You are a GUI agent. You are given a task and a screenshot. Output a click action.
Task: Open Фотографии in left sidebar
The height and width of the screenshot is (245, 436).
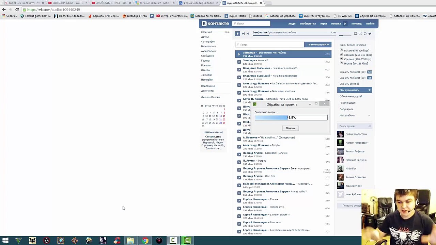[x=208, y=42]
